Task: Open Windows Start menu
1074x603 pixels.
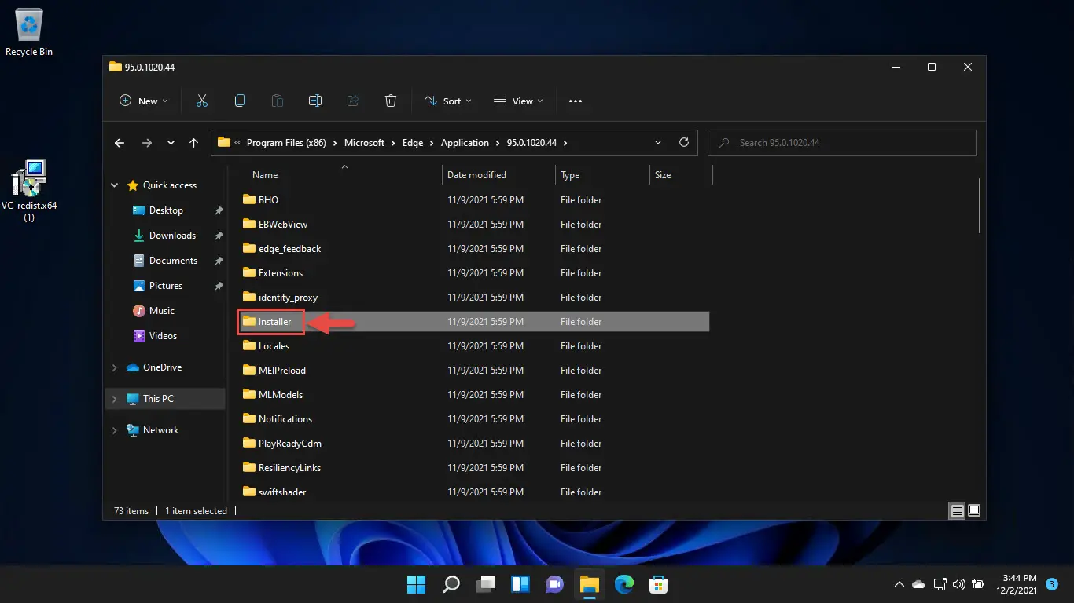Action: click(416, 584)
